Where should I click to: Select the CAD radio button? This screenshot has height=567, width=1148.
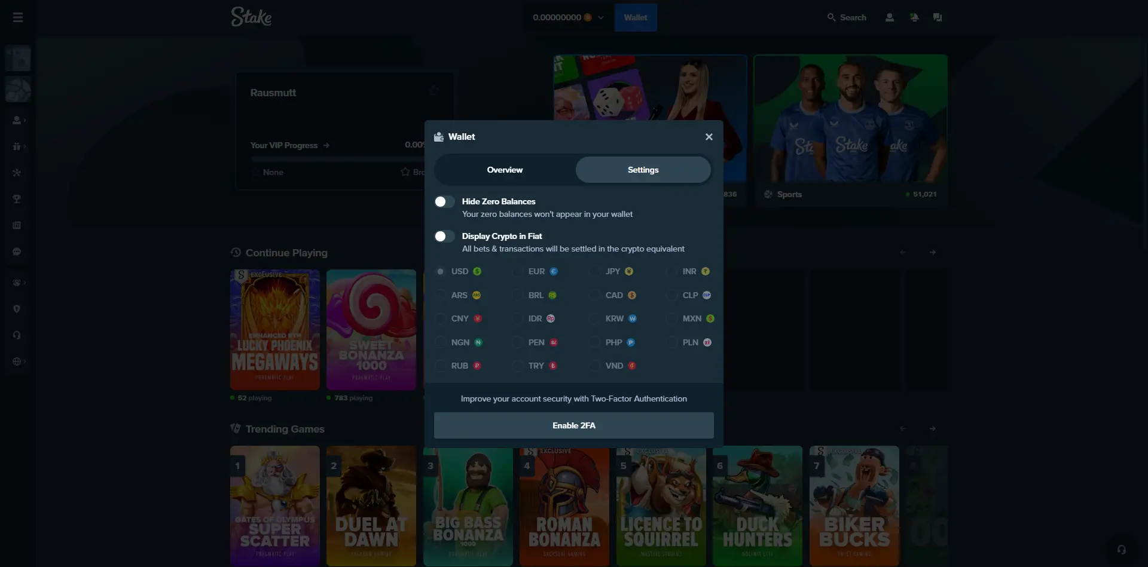point(595,295)
